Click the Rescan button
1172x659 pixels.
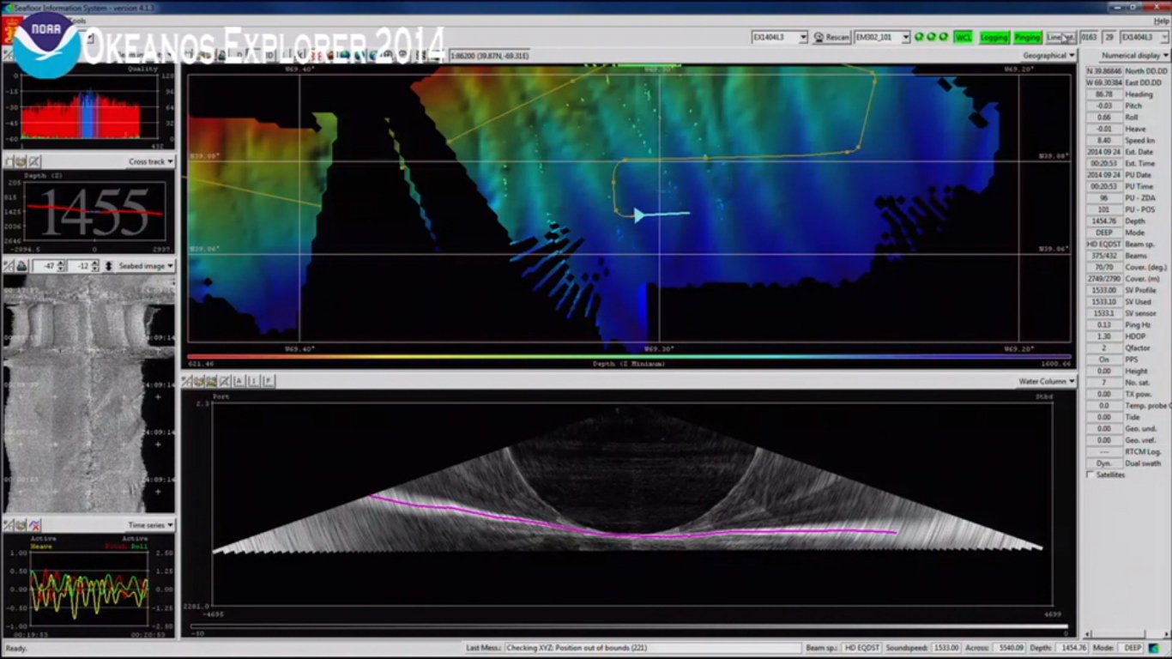[831, 38]
